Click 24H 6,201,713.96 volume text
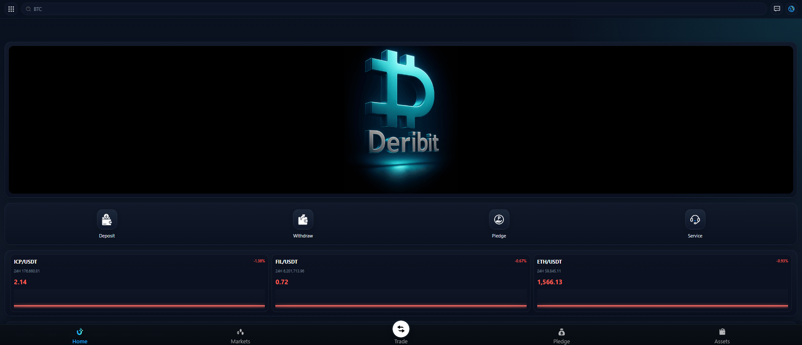Image resolution: width=802 pixels, height=345 pixels. point(290,271)
